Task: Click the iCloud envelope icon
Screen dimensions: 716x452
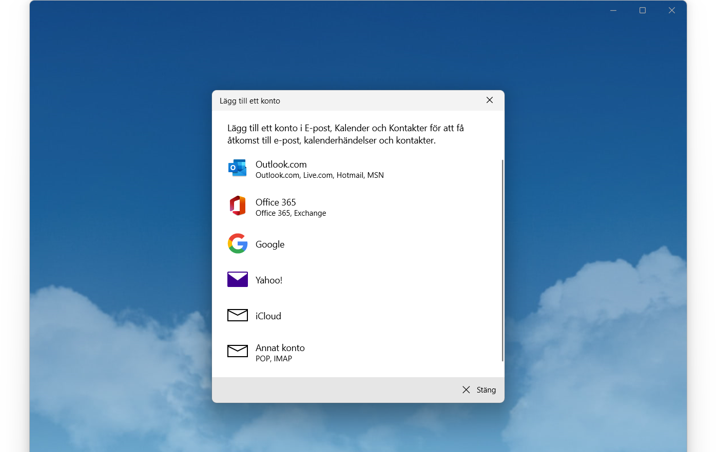Action: [237, 315]
